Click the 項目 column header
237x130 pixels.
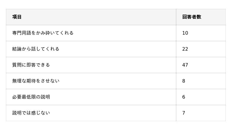tap(17, 17)
